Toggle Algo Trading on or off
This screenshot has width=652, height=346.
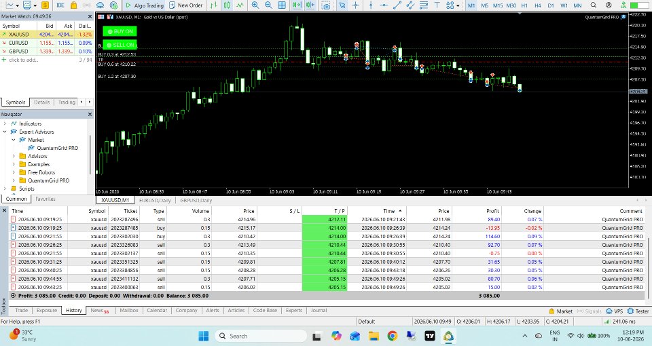pyautogui.click(x=145, y=5)
